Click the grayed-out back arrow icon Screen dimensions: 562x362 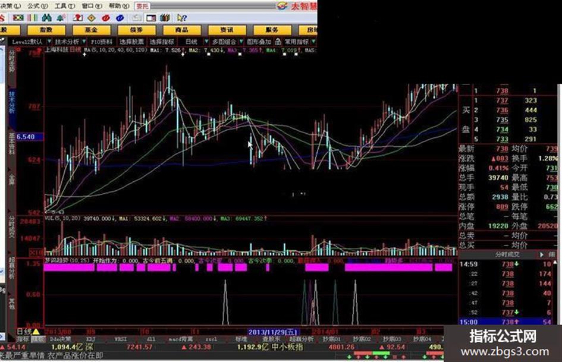[136, 18]
